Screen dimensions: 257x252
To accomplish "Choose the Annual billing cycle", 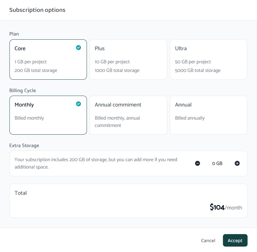I will click(208, 115).
